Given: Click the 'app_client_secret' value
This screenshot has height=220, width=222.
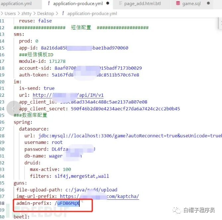Looking at the screenshot, I should 125,109.
